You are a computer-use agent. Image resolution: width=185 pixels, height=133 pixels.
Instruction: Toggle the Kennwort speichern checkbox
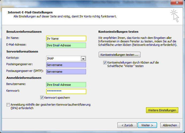click(x=42, y=98)
